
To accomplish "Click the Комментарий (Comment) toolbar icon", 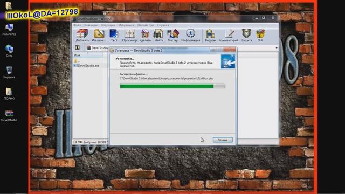I will tap(229, 36).
